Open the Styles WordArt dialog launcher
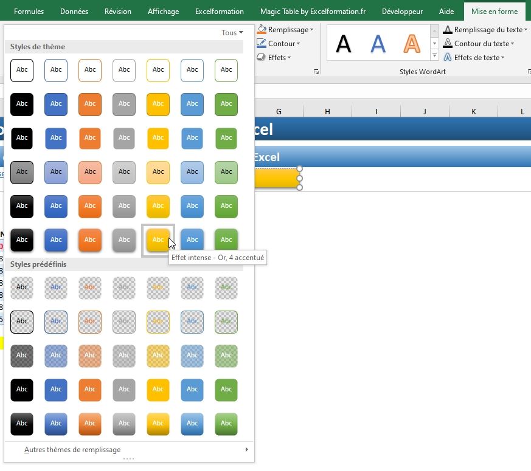The width and height of the screenshot is (531, 471). [526, 72]
